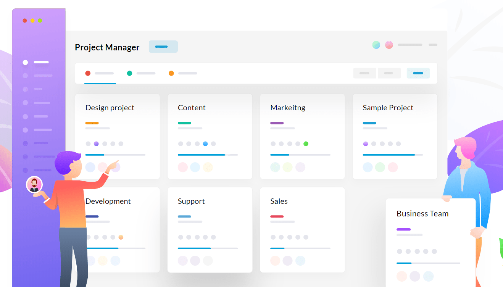Click the purple status dot in Design project card
This screenshot has width=503, height=287.
(96, 144)
